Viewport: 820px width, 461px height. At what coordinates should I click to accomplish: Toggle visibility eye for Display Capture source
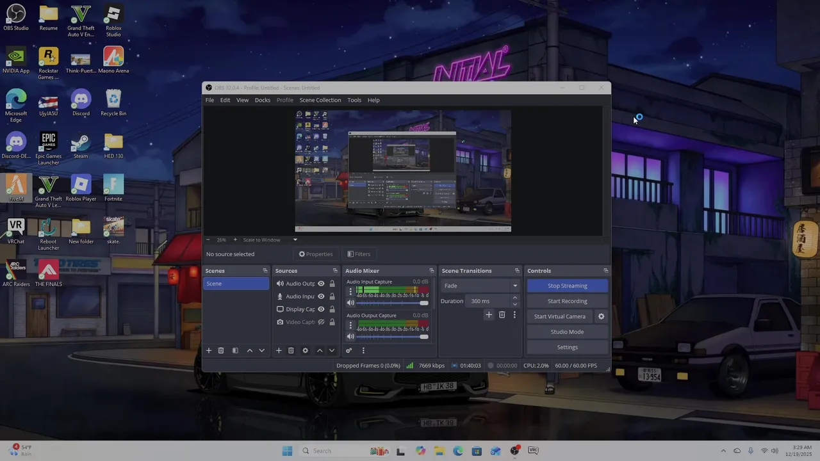coord(322,309)
